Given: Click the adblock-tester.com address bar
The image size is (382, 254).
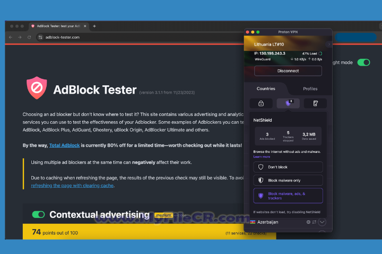Looking at the screenshot, I should 139,37.
